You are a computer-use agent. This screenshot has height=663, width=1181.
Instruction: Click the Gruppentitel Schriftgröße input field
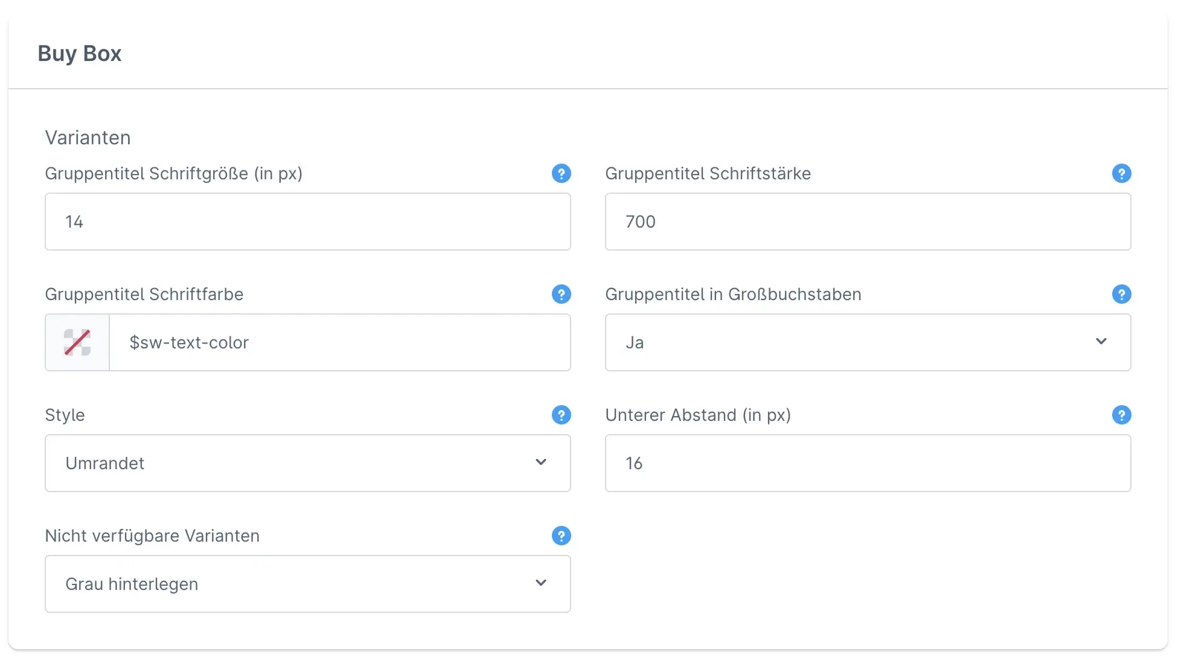307,222
